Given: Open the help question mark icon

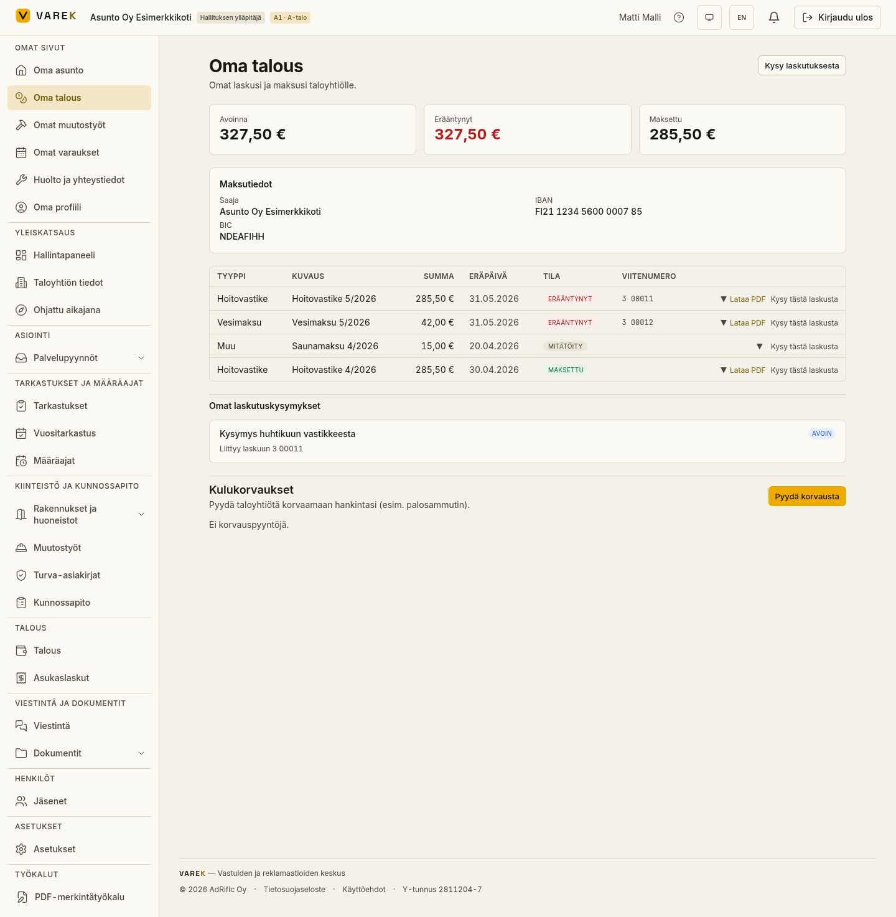Looking at the screenshot, I should coord(679,17).
